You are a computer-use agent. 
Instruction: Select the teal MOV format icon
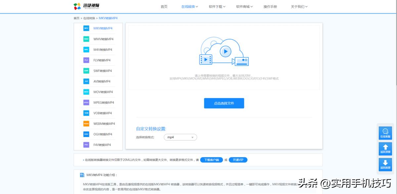86,92
